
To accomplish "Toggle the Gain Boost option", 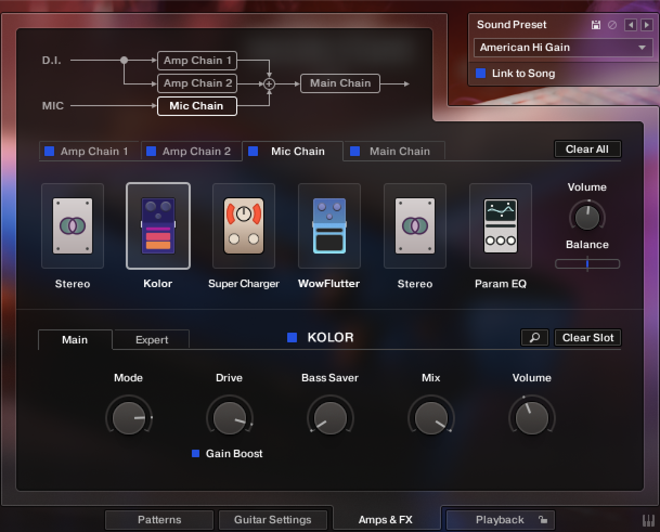I will (195, 453).
